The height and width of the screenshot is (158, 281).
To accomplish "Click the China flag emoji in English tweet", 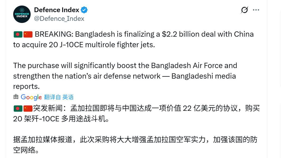I will pyautogui.click(x=28, y=34).
